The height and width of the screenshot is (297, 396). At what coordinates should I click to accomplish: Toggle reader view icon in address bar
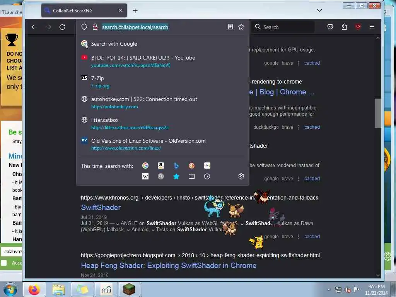coord(230,27)
